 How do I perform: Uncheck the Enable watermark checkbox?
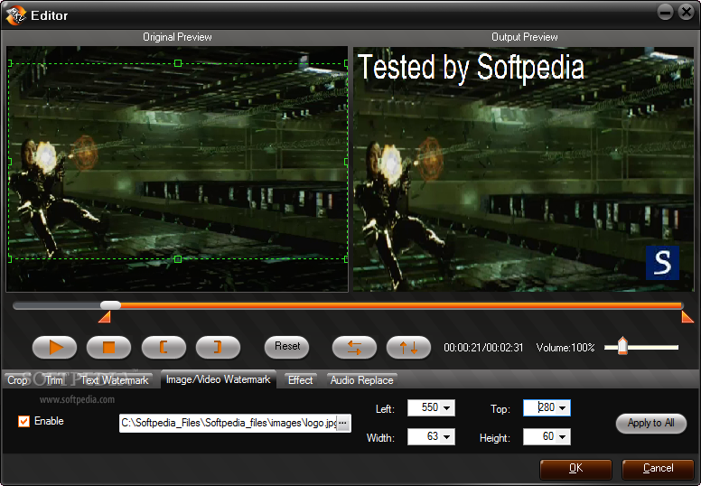[23, 421]
